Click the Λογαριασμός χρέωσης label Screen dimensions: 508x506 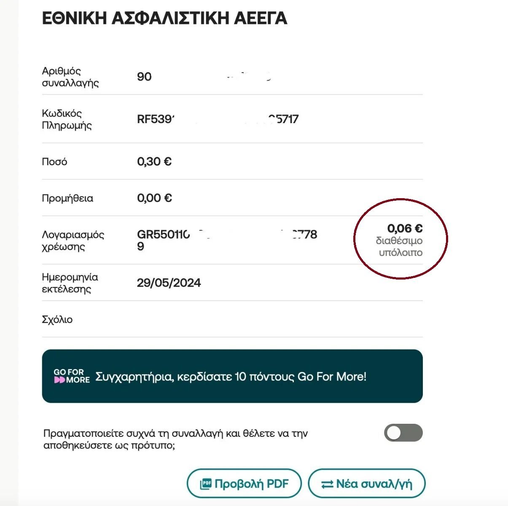coord(73,240)
